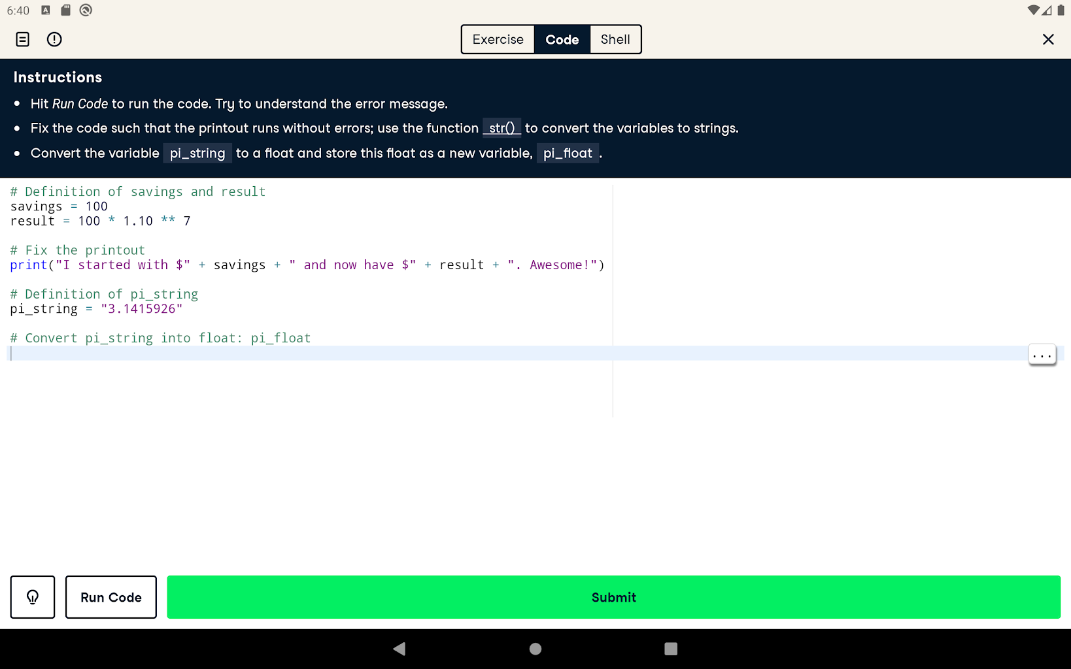Click the line 'savings = 100'
Viewport: 1071px width, 669px height.
(59, 206)
